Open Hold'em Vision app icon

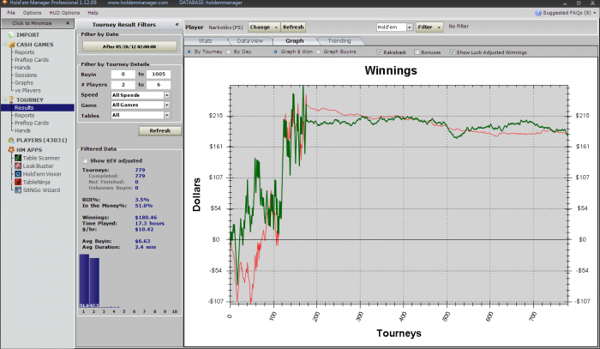tap(18, 174)
